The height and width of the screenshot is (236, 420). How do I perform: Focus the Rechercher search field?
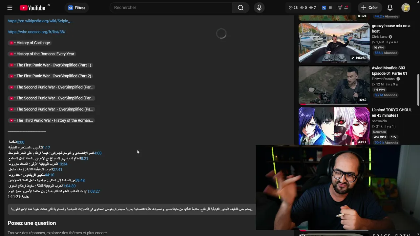click(x=171, y=8)
